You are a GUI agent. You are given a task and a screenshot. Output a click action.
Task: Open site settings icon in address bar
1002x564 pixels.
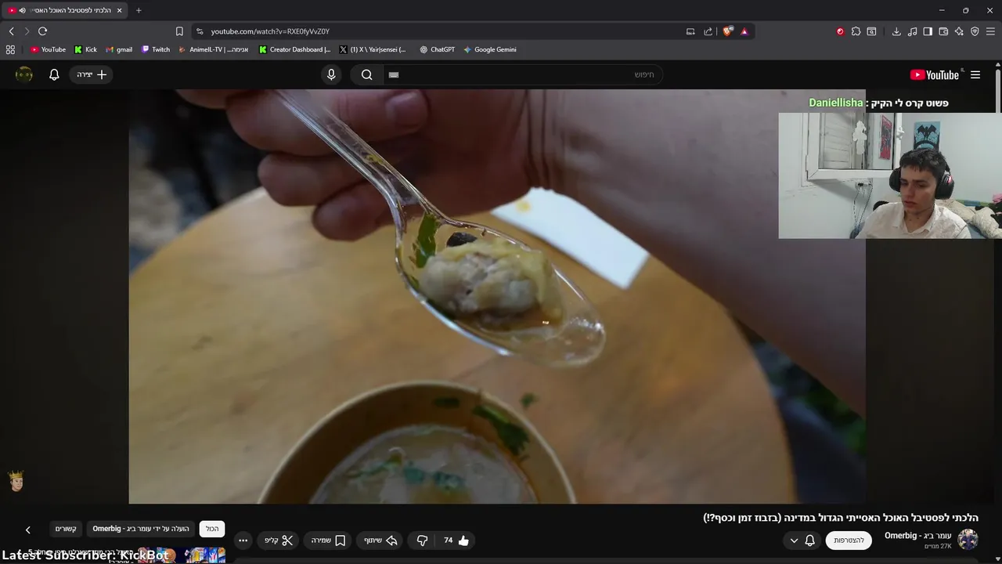pyautogui.click(x=200, y=31)
